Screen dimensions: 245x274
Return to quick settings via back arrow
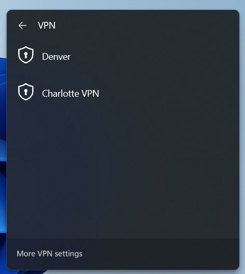click(22, 25)
